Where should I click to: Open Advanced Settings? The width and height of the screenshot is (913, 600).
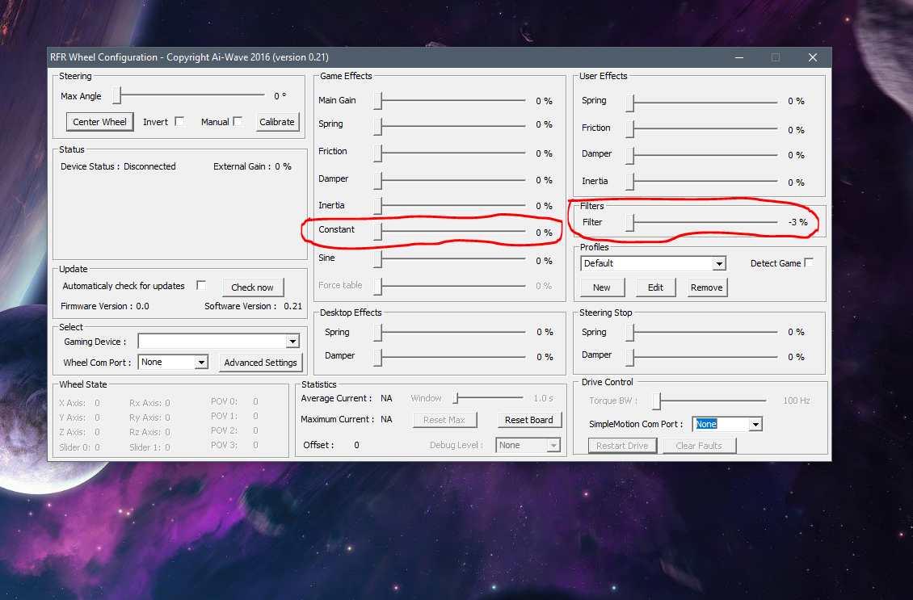260,363
